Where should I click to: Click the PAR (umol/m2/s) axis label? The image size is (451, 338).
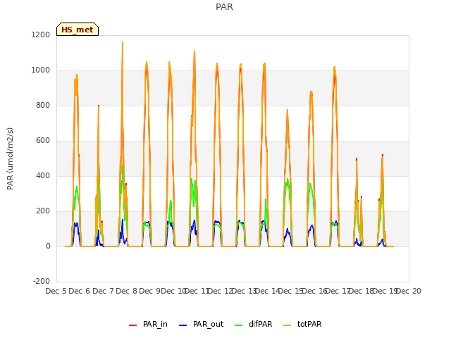10,158
